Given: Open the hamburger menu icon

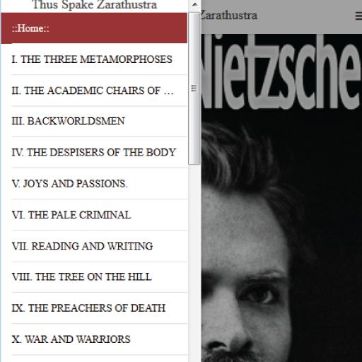Looking at the screenshot, I should [x=358, y=16].
